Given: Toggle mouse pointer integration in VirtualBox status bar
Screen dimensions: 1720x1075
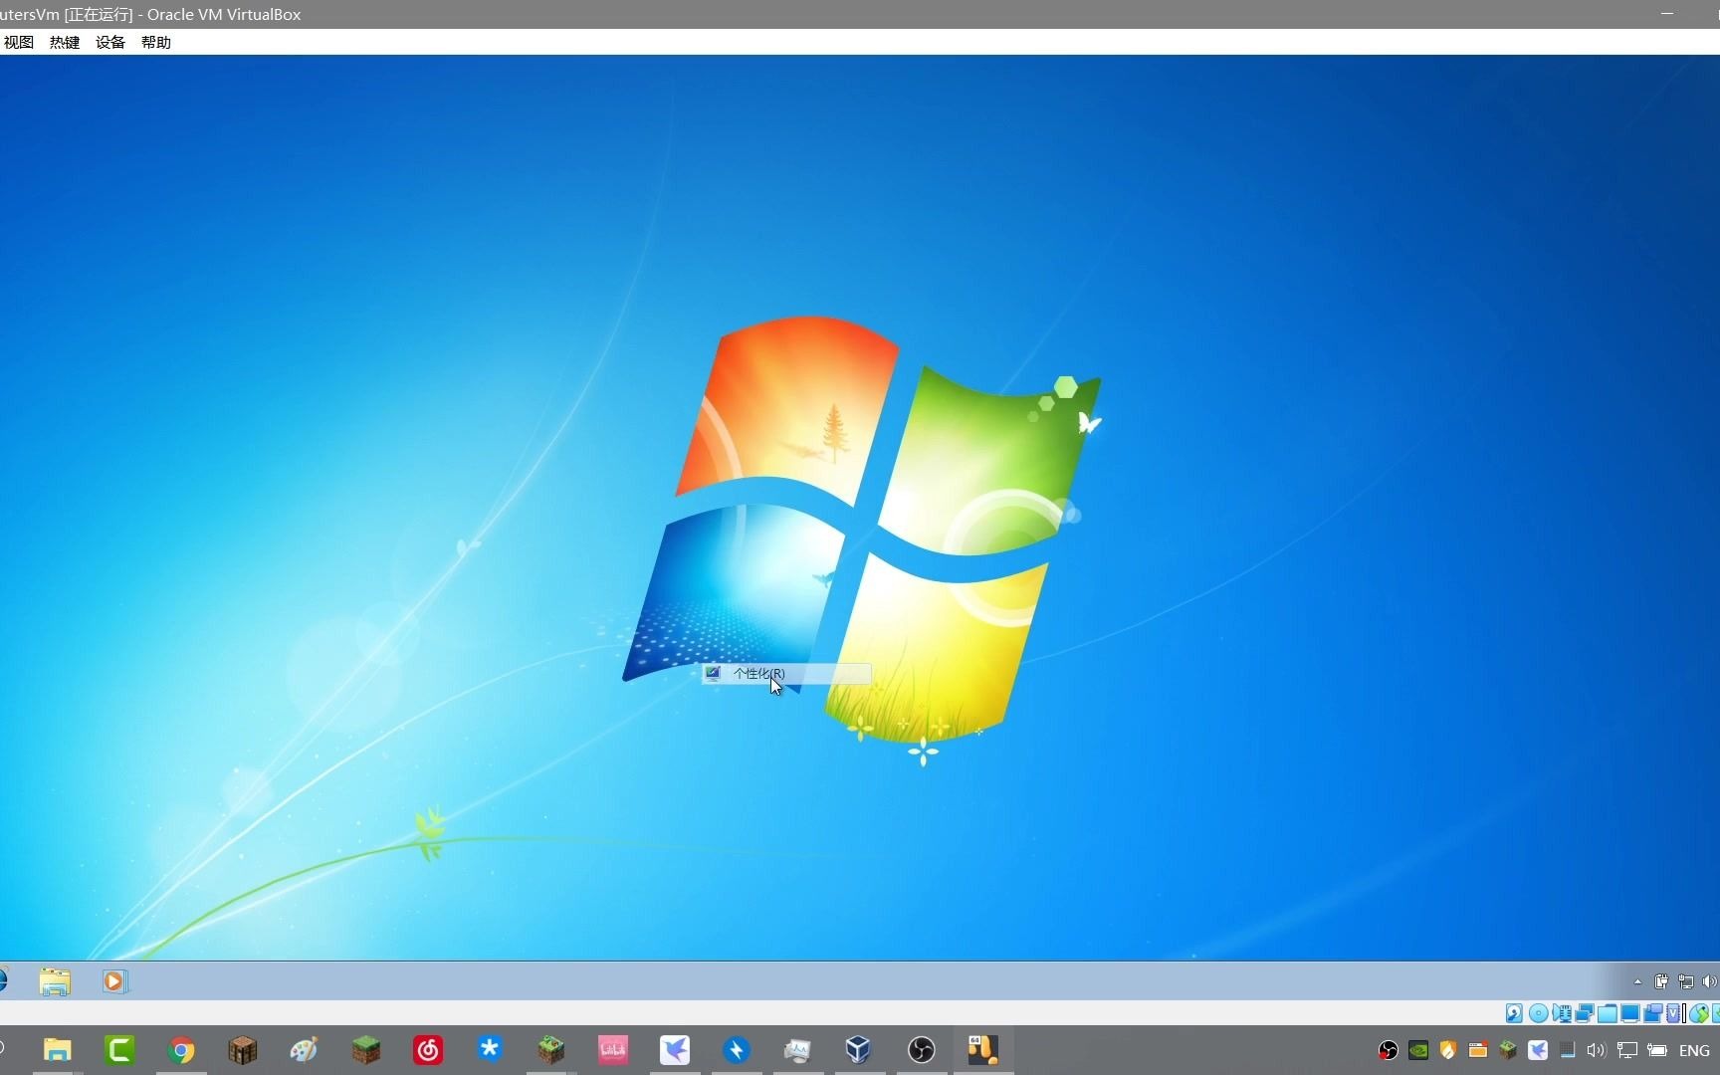Looking at the screenshot, I should coord(1698,1013).
